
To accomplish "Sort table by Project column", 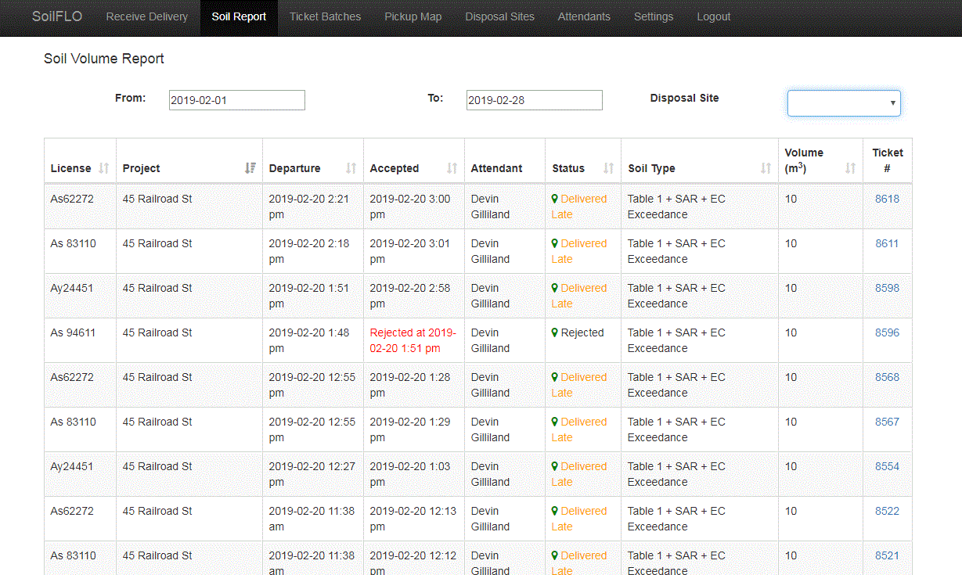I will coord(189,160).
